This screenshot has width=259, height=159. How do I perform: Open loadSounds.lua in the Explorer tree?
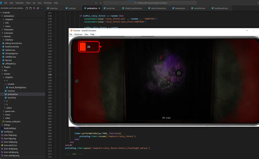pos(12,47)
